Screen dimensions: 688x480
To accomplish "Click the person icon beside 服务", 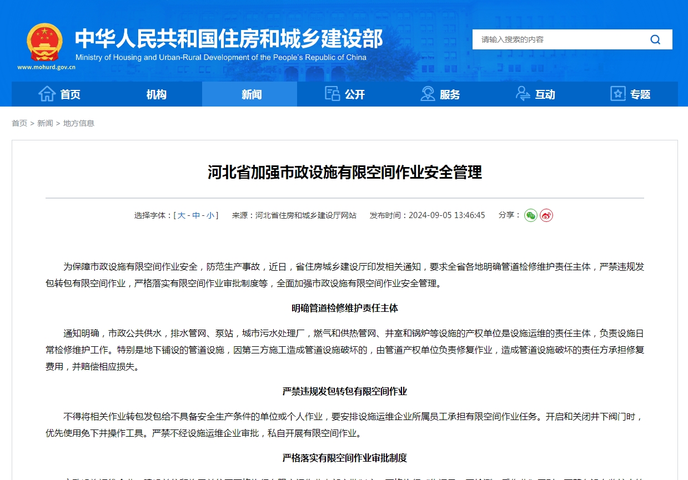I will point(428,94).
